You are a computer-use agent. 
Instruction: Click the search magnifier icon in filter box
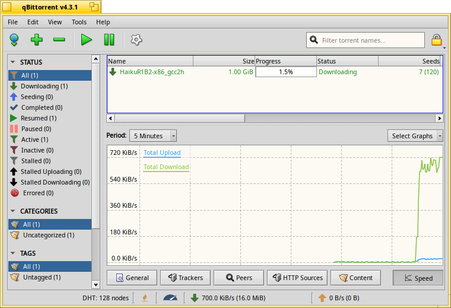[x=314, y=40]
